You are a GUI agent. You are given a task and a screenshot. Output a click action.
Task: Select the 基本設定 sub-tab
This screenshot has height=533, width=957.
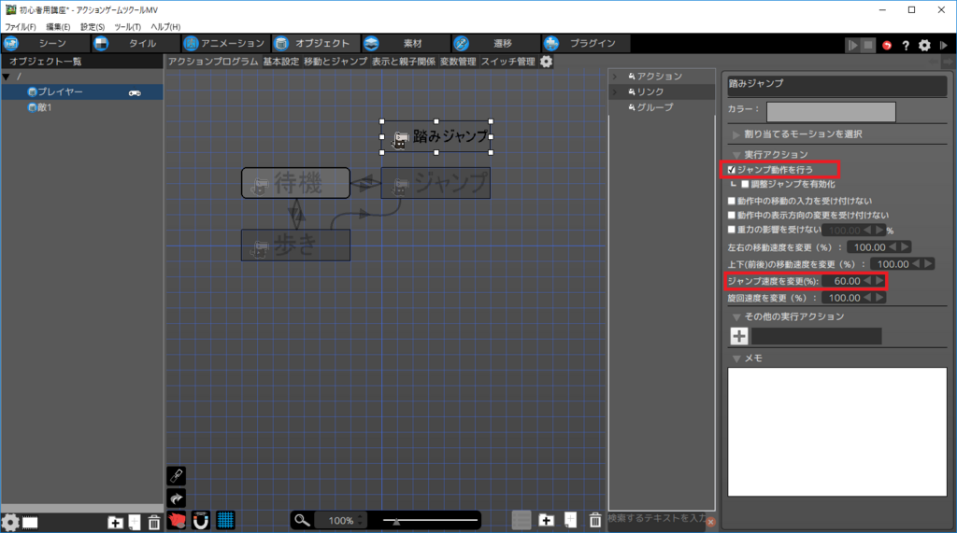pyautogui.click(x=280, y=62)
